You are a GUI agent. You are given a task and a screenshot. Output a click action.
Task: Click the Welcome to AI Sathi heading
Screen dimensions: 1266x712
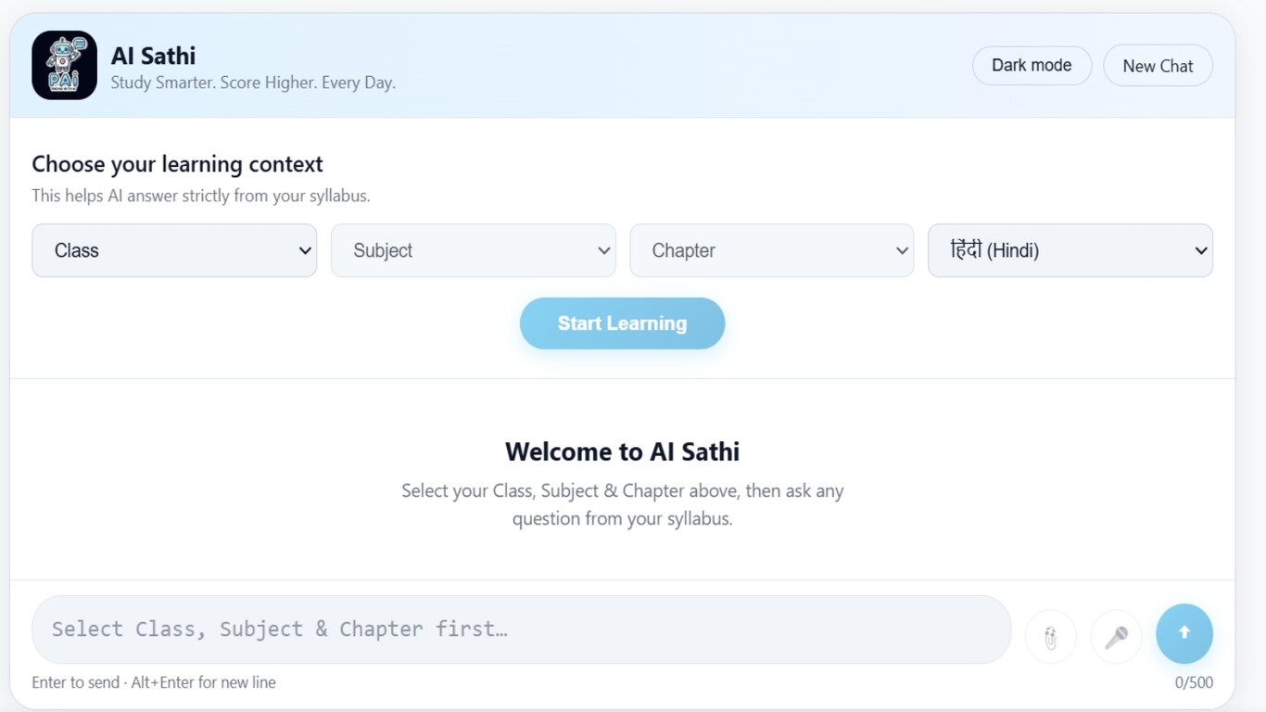(x=622, y=451)
